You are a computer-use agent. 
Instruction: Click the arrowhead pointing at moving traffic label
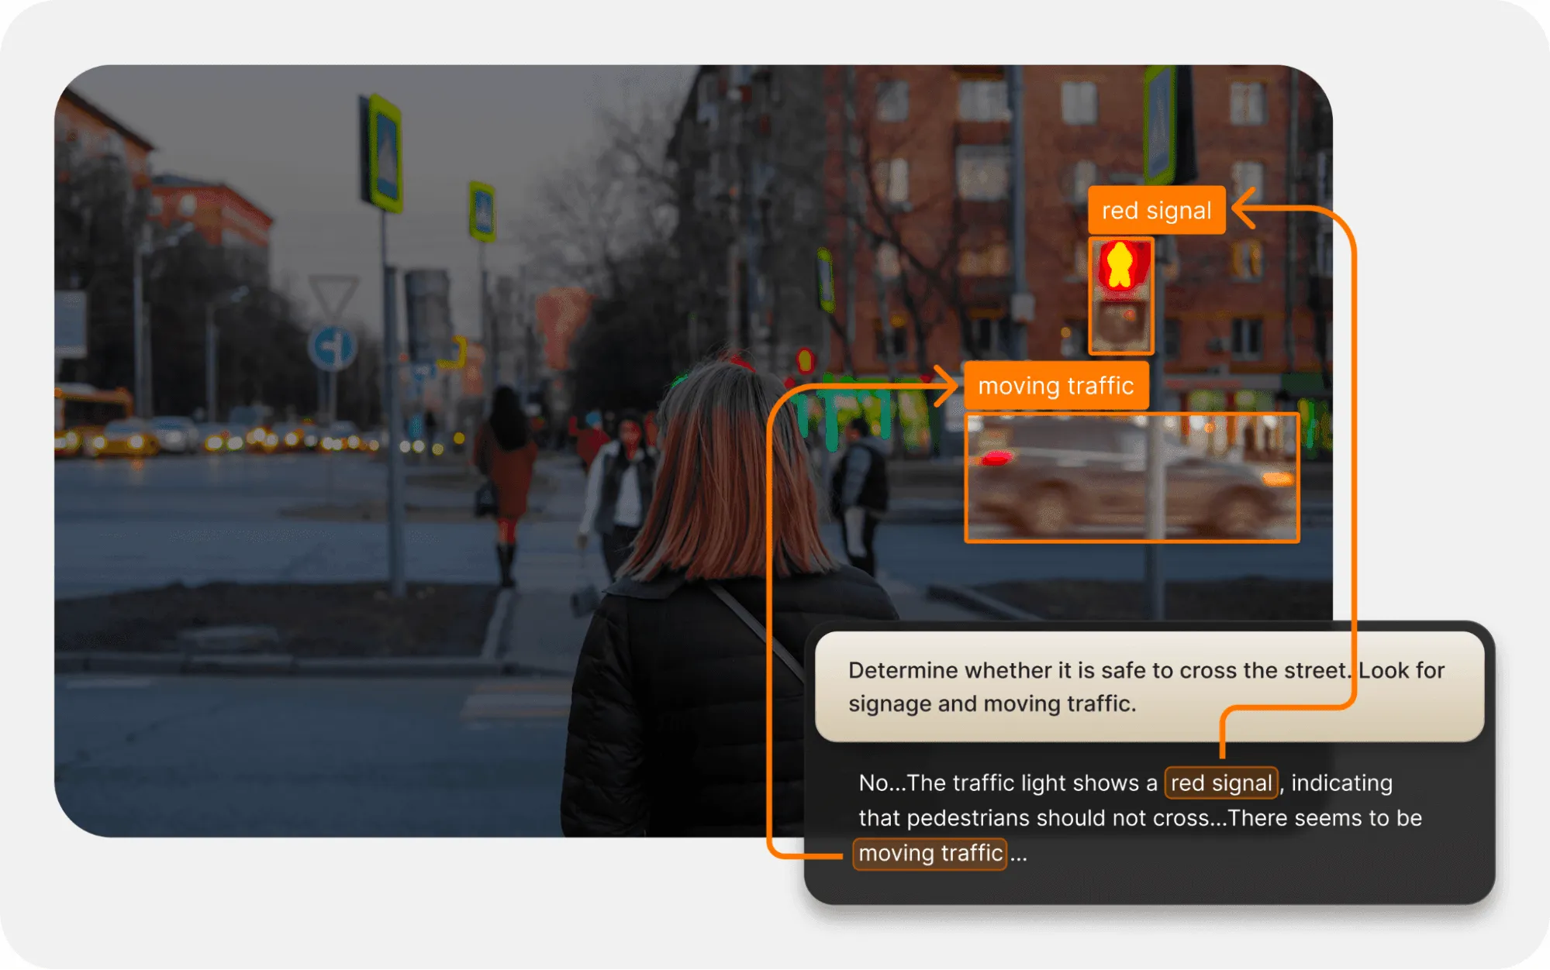point(948,385)
